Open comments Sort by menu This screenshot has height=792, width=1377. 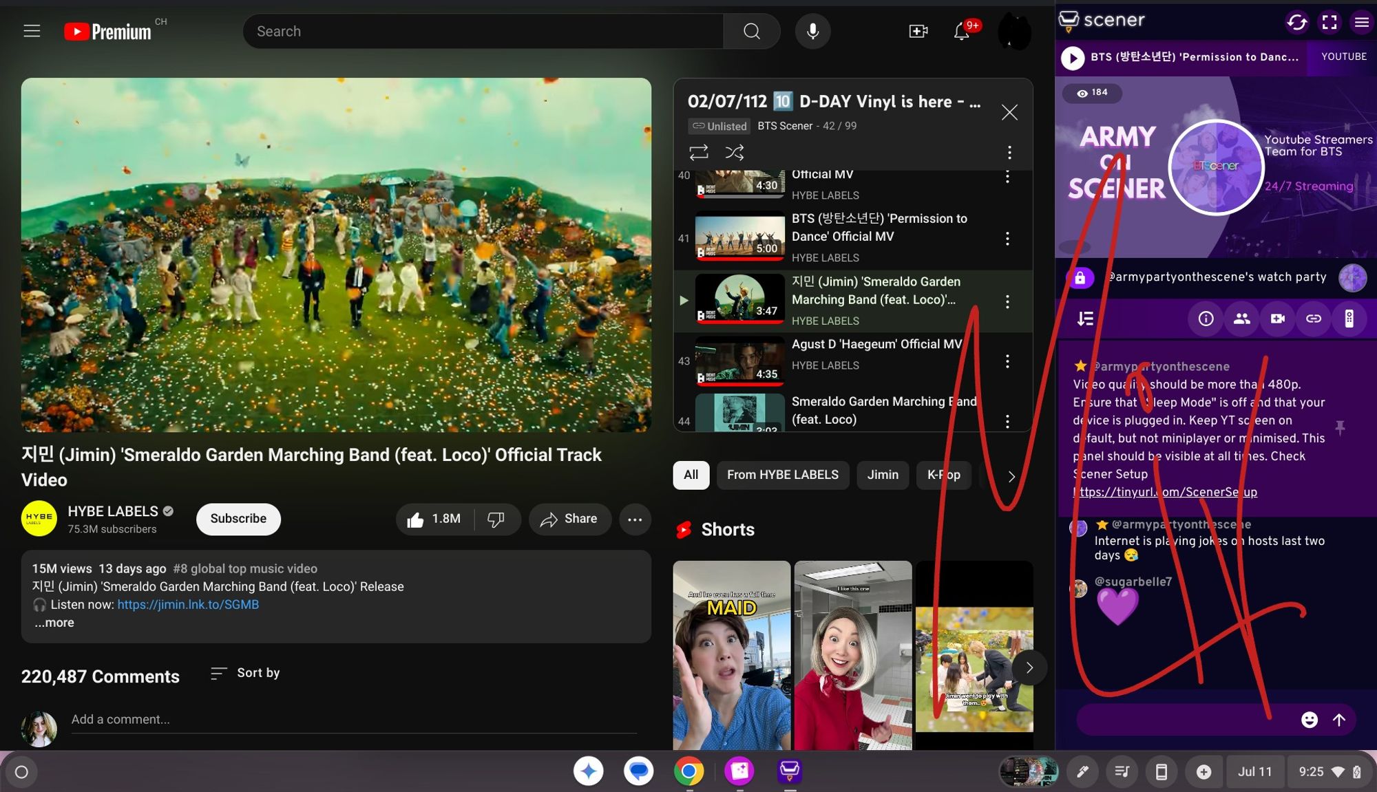pos(245,673)
